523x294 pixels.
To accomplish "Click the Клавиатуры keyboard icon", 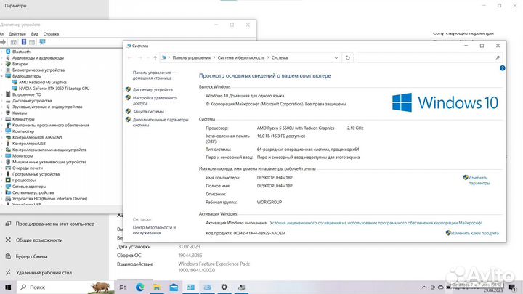I will pyautogui.click(x=8, y=119).
